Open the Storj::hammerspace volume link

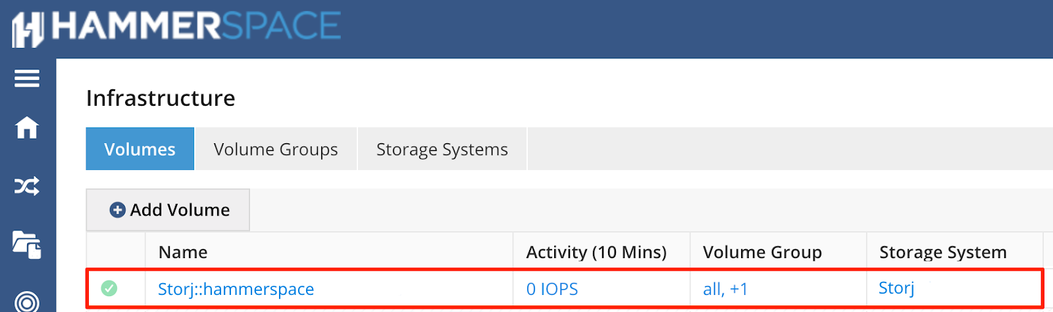236,289
